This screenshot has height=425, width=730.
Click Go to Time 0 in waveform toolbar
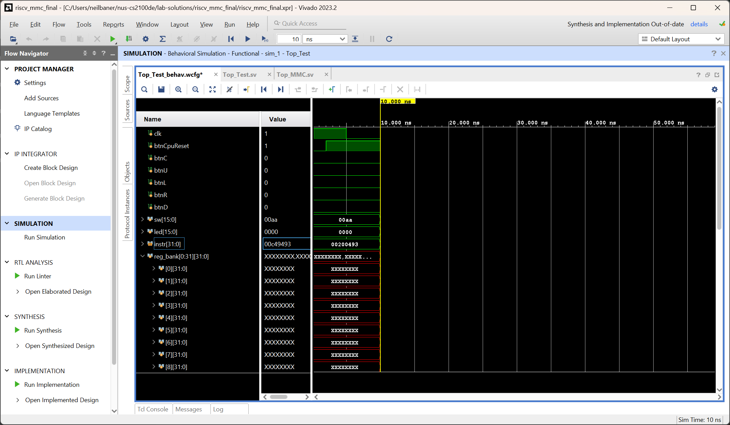[264, 89]
